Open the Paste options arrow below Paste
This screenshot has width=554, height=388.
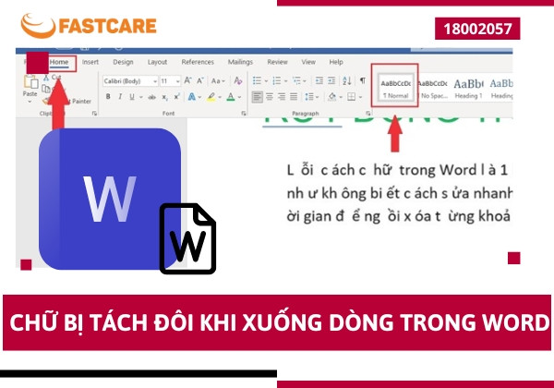click(x=30, y=102)
